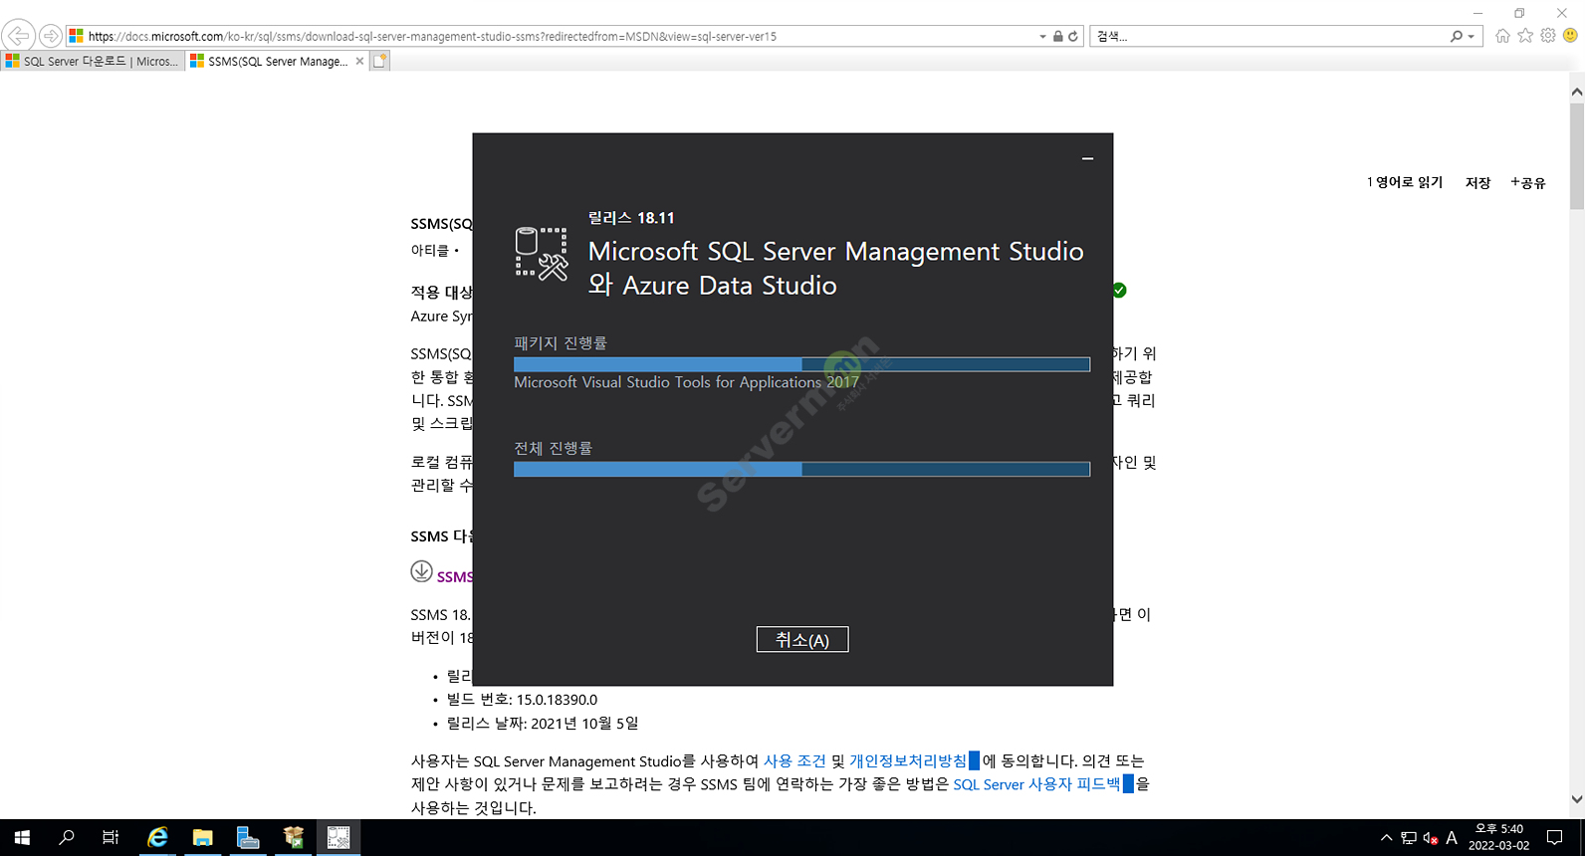Close the SSMS(SQL Server Manage... tab
The width and height of the screenshot is (1585, 856).
360,61
